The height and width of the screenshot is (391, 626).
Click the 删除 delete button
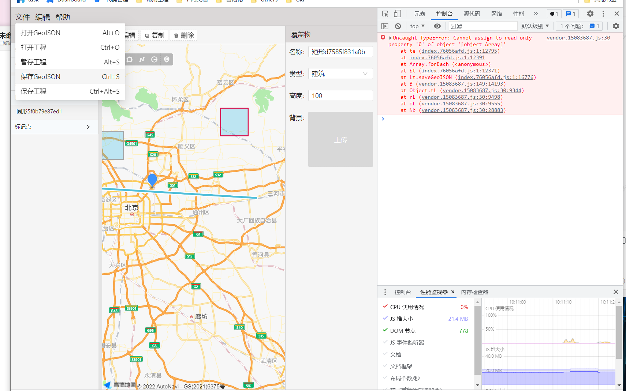184,35
